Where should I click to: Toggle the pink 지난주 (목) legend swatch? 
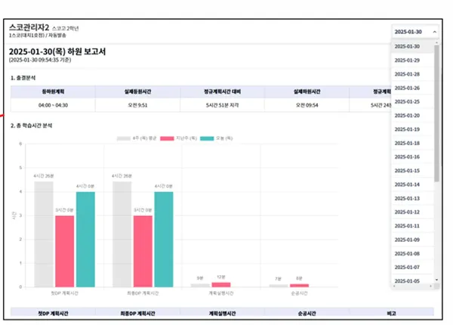(x=167, y=138)
